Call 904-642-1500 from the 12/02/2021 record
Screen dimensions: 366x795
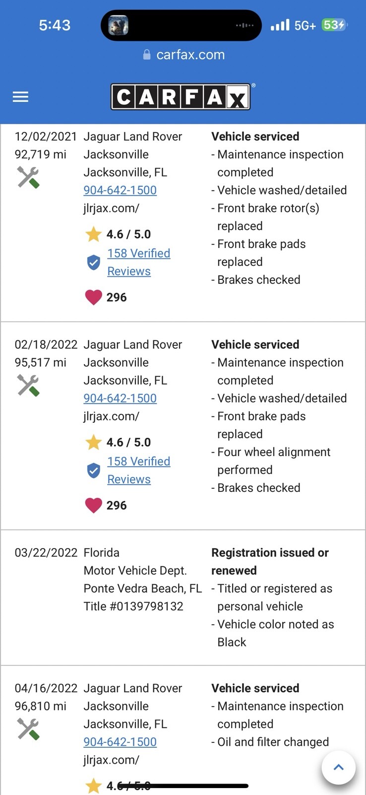pos(120,190)
